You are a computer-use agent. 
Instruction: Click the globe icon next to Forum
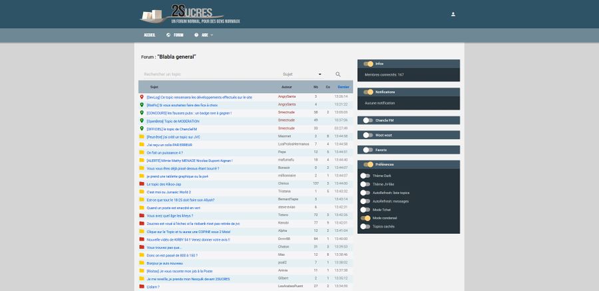[x=168, y=35]
